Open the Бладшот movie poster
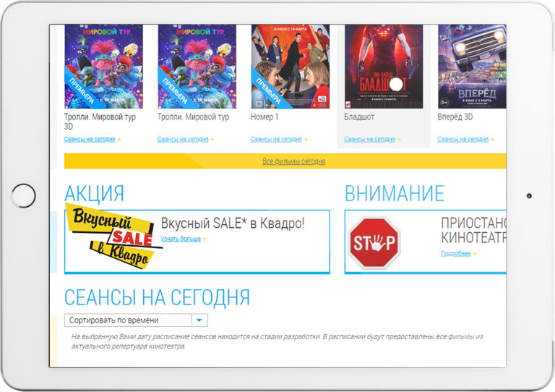 (x=384, y=66)
